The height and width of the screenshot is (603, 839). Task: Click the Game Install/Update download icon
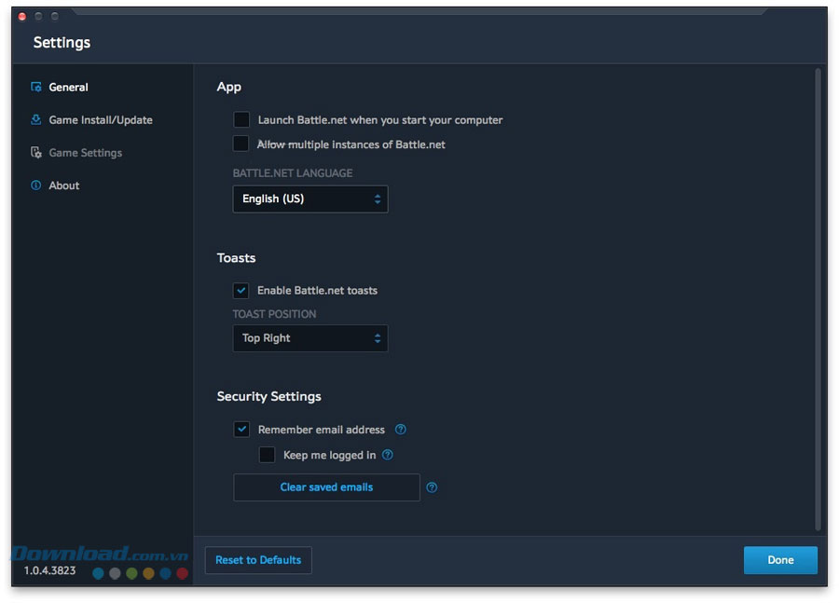(35, 119)
